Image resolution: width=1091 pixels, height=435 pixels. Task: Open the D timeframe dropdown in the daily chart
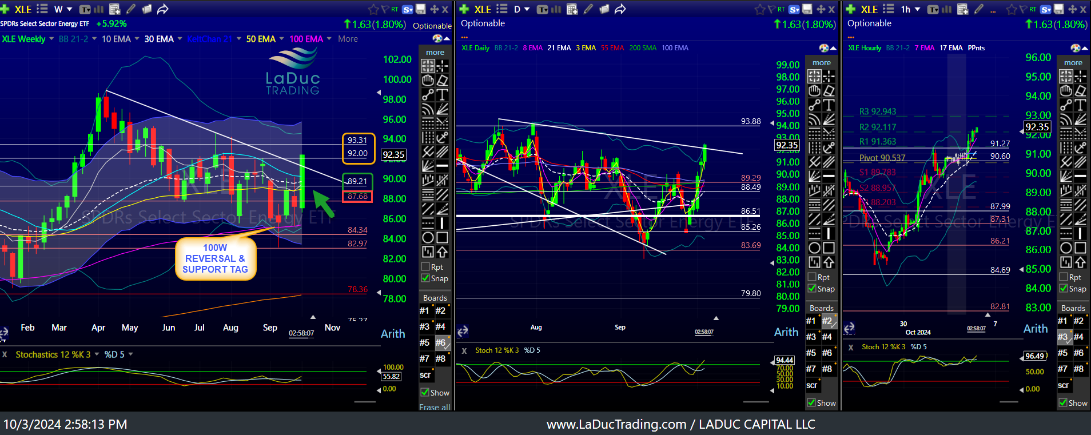(521, 9)
